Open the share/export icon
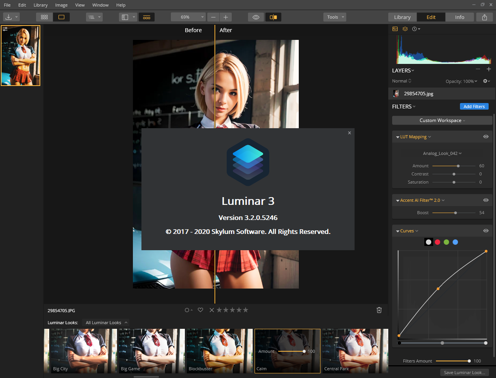 484,17
